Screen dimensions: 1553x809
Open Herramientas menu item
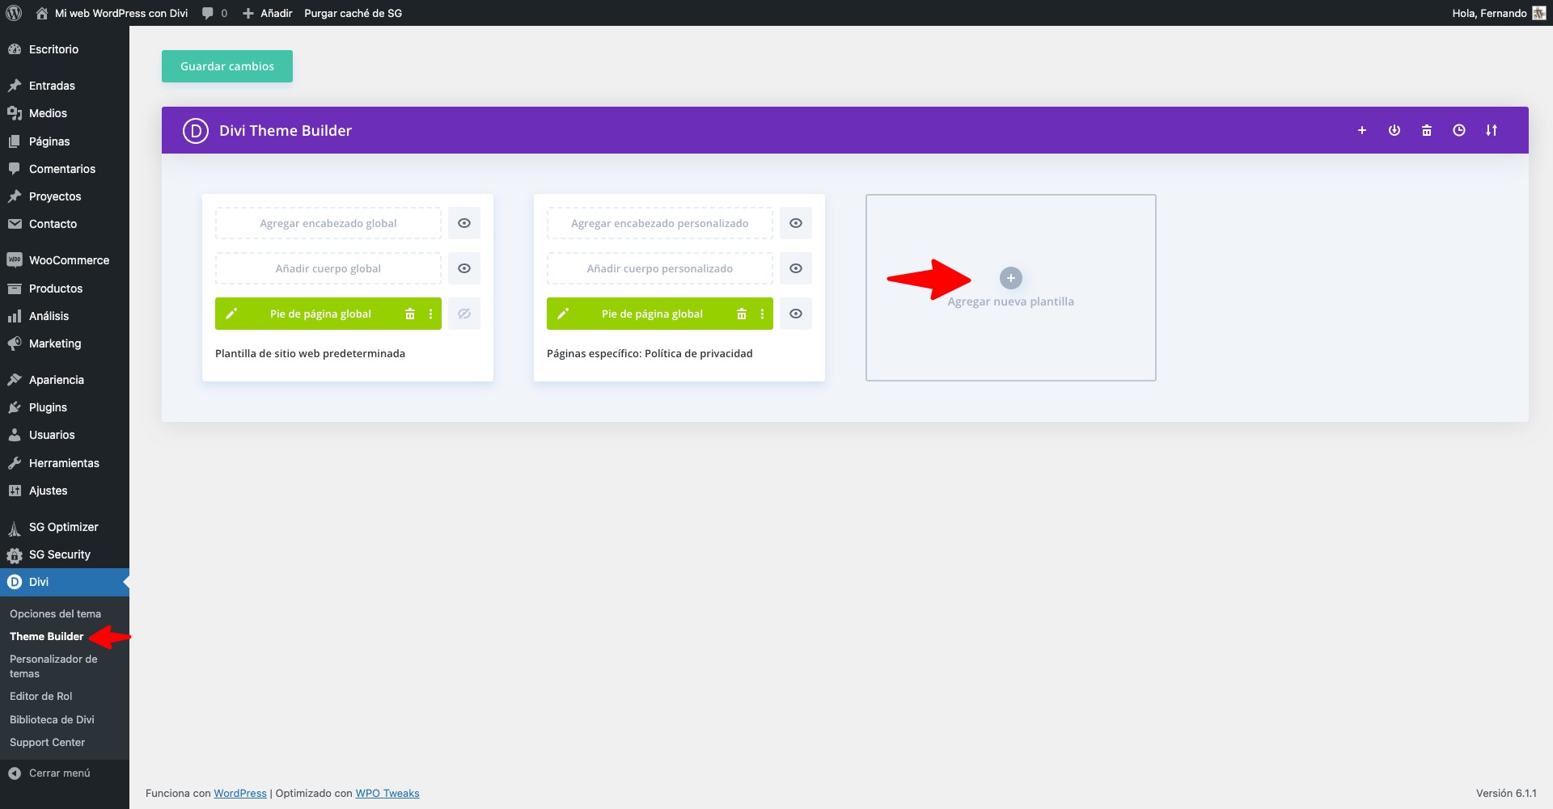[65, 463]
